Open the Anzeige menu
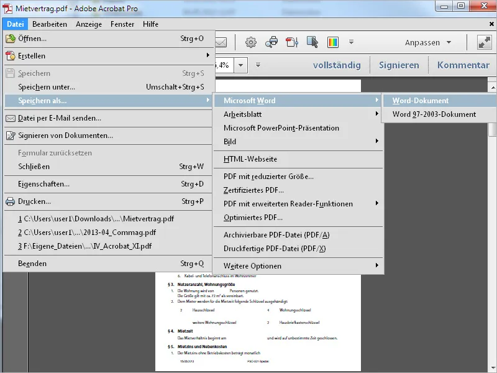The image size is (497, 373). [89, 24]
